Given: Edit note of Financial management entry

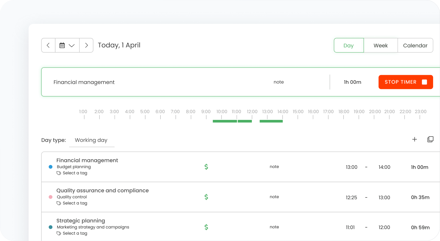Looking at the screenshot, I should tap(274, 167).
